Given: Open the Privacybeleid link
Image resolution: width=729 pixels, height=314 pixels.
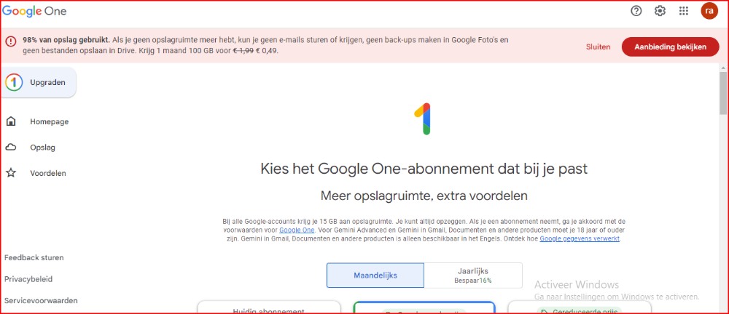Looking at the screenshot, I should click(28, 279).
